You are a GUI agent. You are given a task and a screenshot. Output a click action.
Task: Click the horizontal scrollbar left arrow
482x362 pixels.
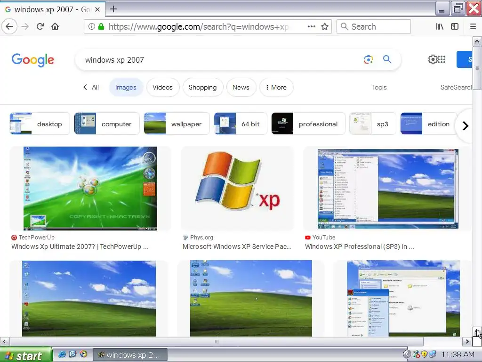pyautogui.click(x=4, y=341)
